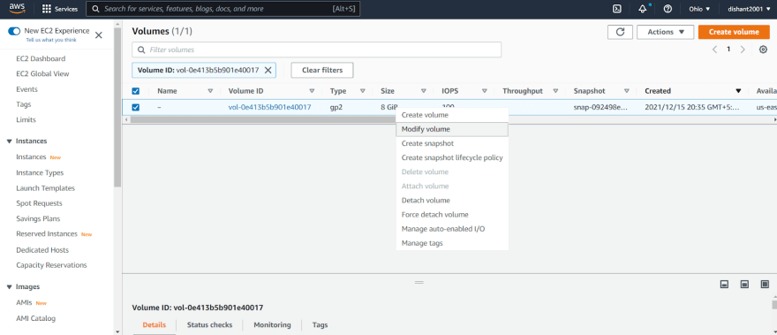Open Instance Types in sidebar

[40, 172]
